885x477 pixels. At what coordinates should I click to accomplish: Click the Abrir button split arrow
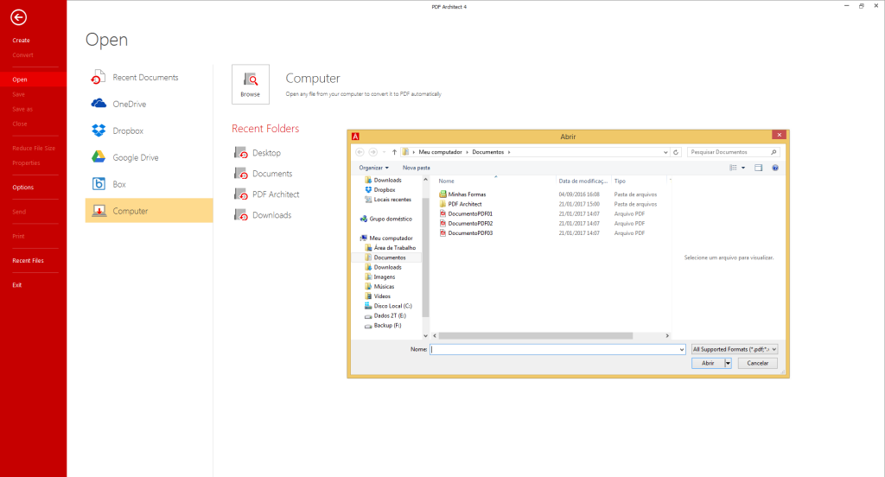coord(728,364)
